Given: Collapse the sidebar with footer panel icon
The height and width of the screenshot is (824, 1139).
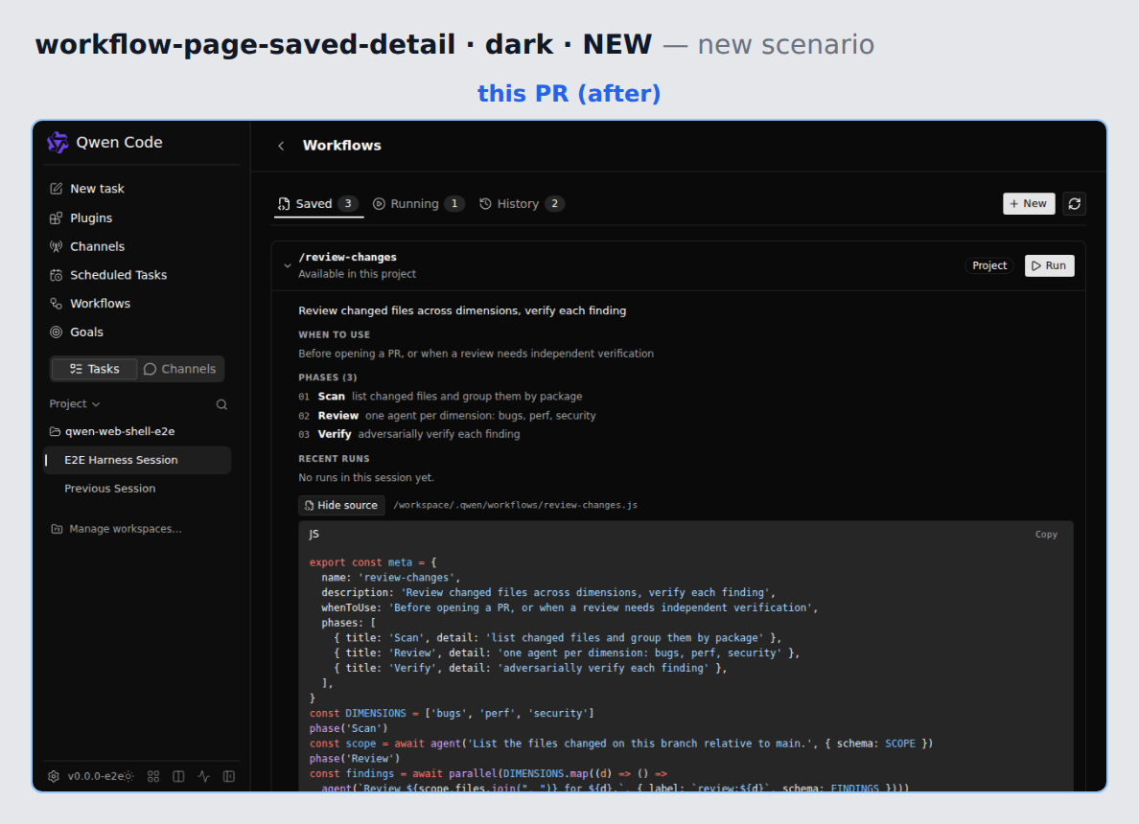Looking at the screenshot, I should [x=229, y=776].
